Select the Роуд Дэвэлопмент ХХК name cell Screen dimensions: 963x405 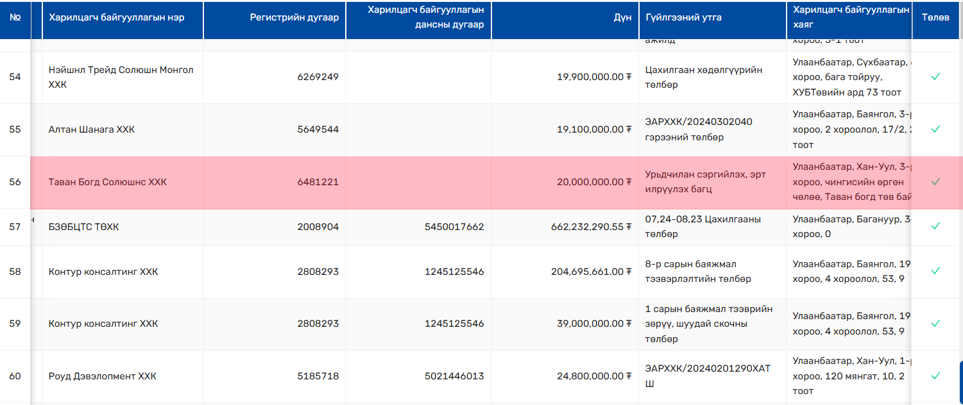tap(103, 376)
